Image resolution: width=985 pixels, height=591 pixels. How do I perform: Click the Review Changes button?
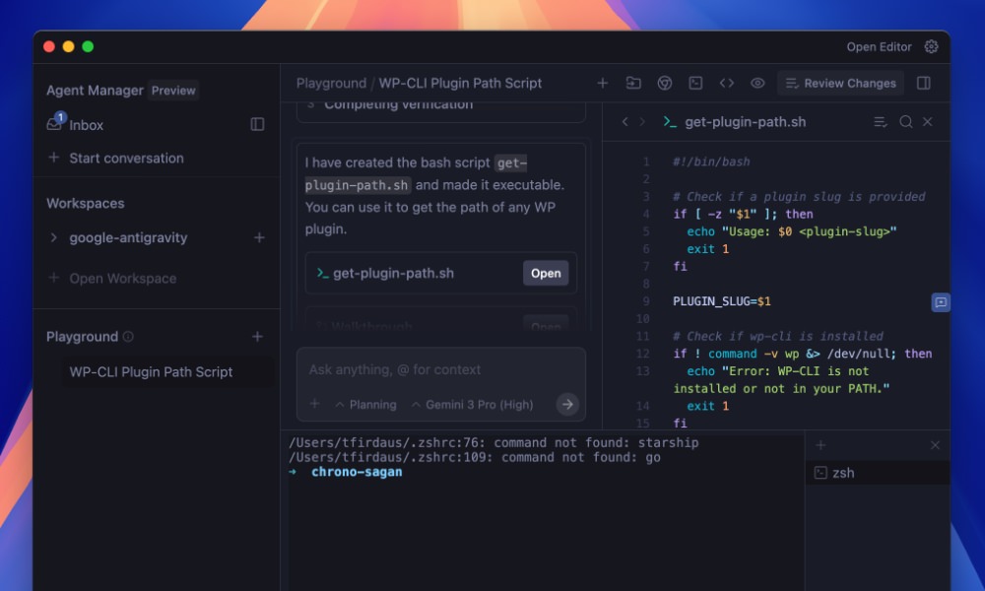pos(853,83)
